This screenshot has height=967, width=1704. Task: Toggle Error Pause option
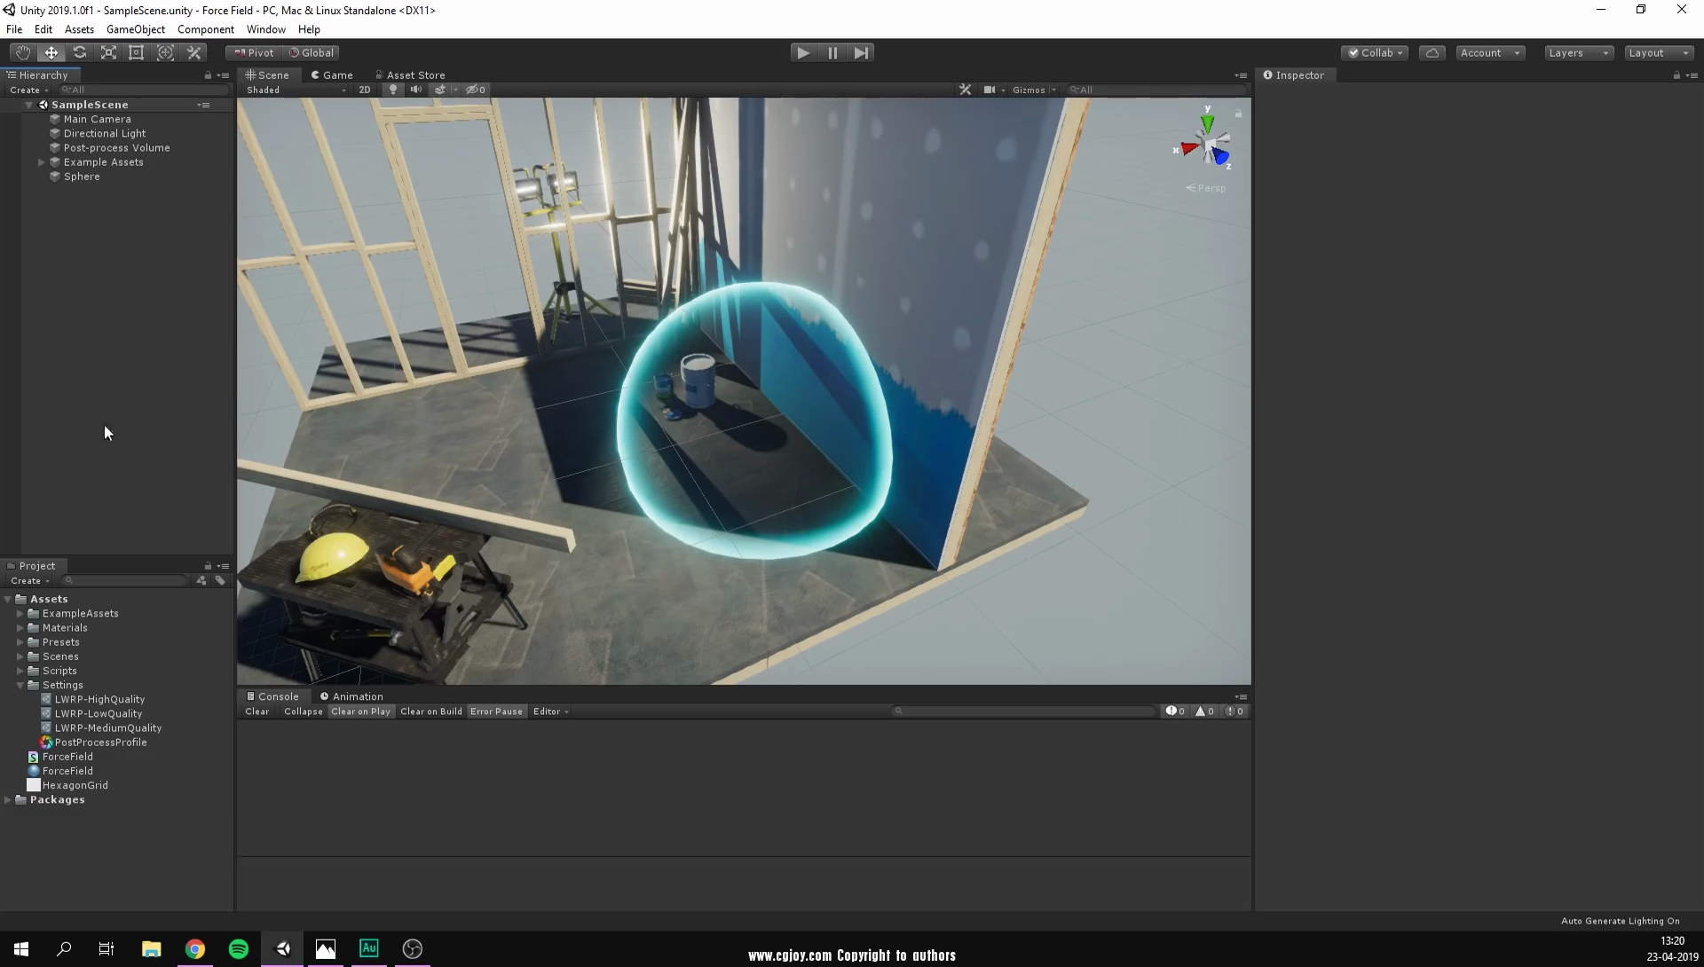click(496, 711)
